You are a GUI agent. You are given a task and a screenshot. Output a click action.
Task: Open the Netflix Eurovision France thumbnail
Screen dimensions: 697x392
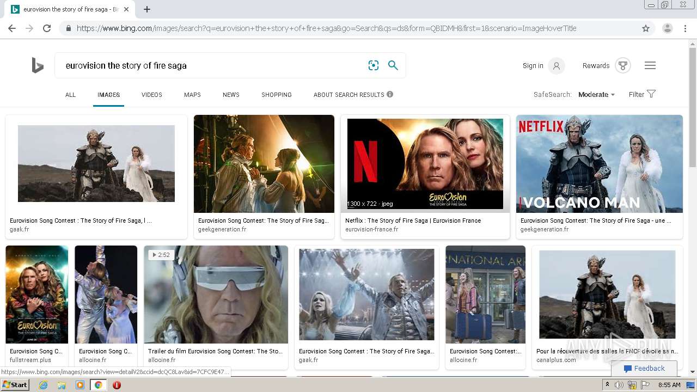[x=425, y=164]
